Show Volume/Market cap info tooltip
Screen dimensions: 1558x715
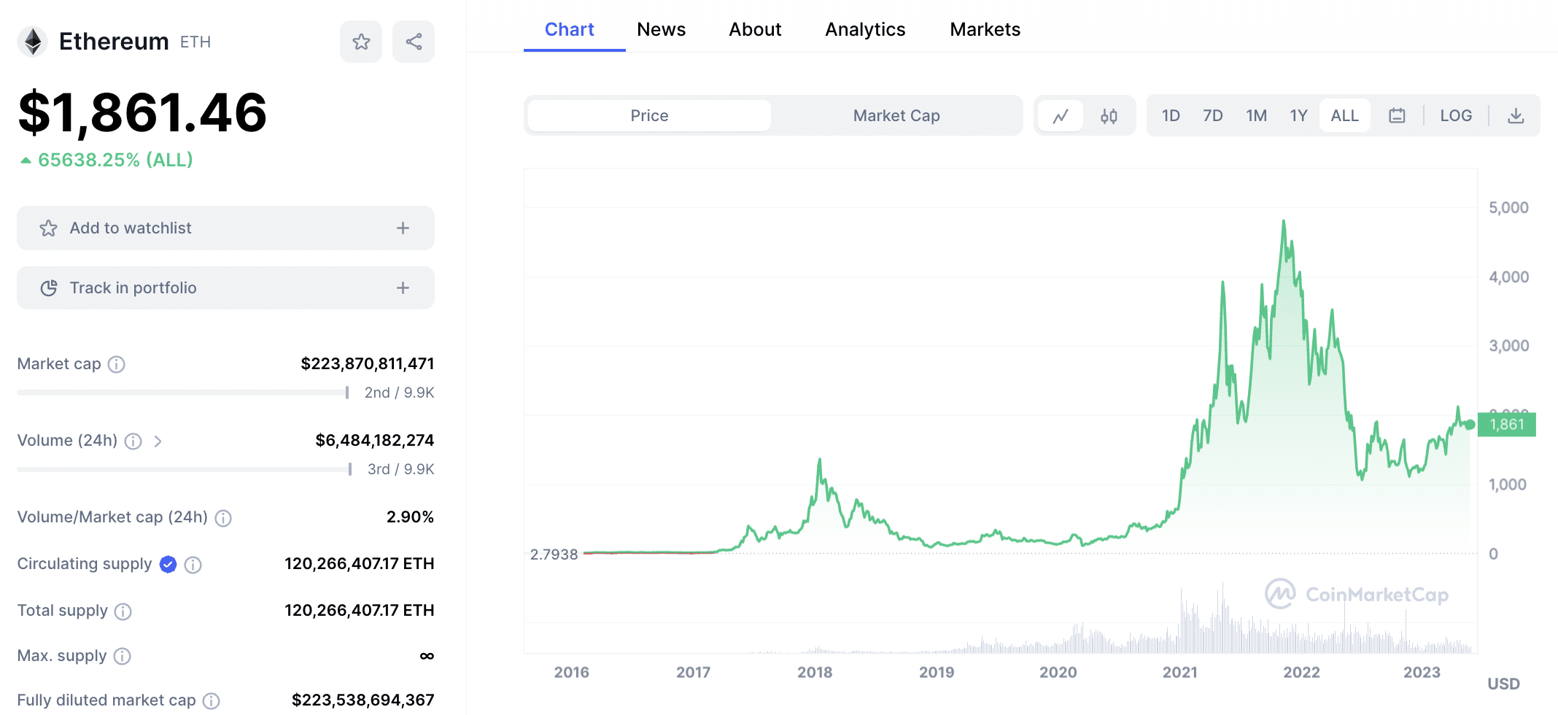pos(223,518)
